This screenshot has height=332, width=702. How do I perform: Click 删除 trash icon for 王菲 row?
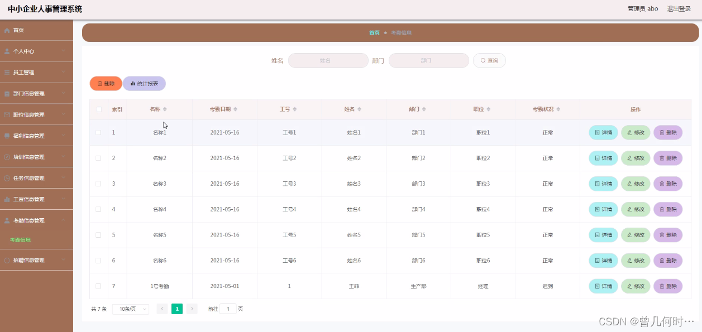pyautogui.click(x=662, y=286)
